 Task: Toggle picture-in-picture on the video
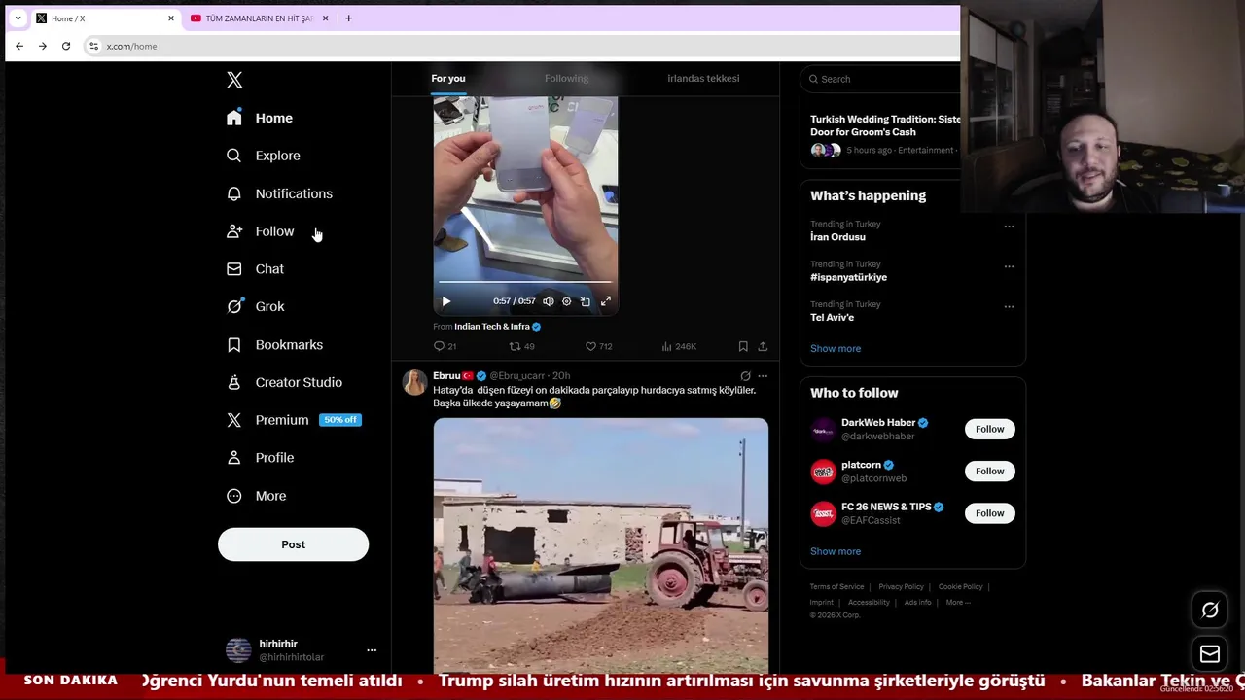point(586,301)
